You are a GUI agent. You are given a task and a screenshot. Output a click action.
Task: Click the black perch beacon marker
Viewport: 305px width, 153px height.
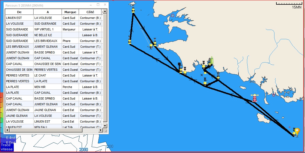pos(179,65)
